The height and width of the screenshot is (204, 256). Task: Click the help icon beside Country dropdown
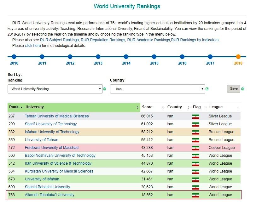pyautogui.click(x=207, y=89)
